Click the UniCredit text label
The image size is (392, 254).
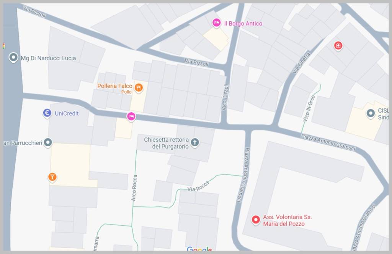click(67, 113)
